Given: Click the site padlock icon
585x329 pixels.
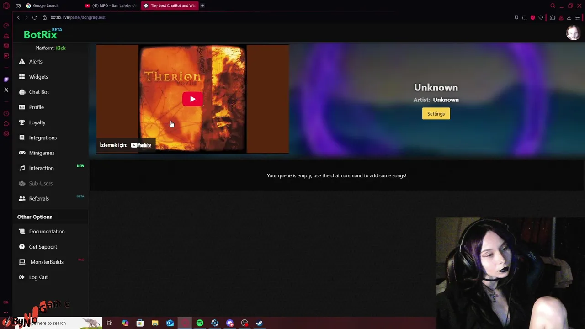Looking at the screenshot, I should 45,17.
